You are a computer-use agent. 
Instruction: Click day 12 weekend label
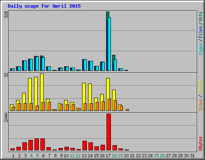pyautogui.click(x=78, y=156)
